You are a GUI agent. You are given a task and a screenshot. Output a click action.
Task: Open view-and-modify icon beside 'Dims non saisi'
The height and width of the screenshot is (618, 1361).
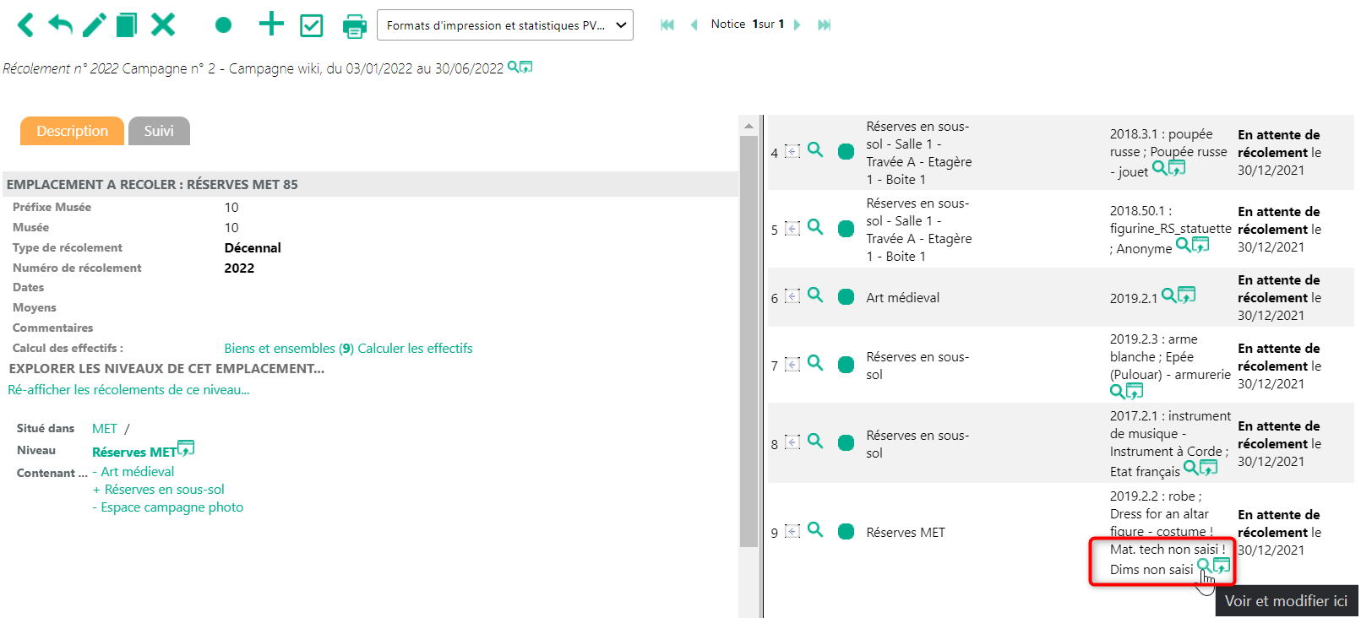[x=1222, y=565]
